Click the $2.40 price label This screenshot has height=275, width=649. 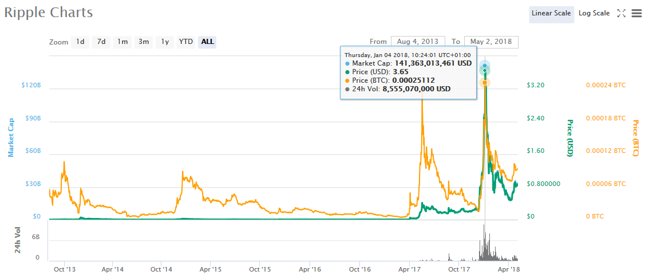pos(535,118)
